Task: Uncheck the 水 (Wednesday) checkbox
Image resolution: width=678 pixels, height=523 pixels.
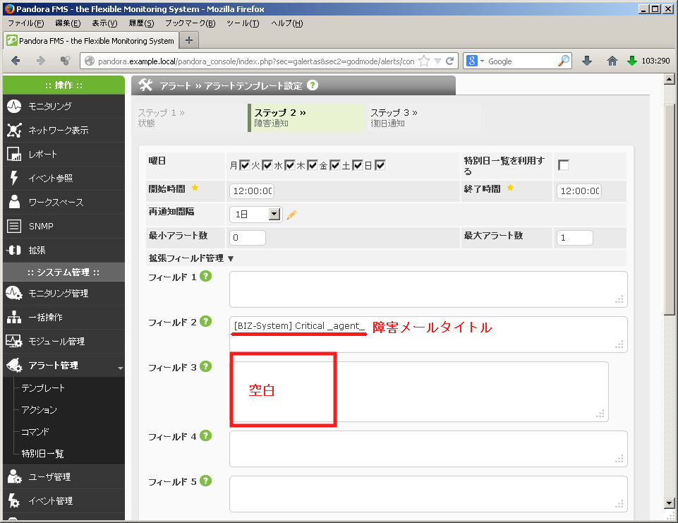Action: (290, 165)
